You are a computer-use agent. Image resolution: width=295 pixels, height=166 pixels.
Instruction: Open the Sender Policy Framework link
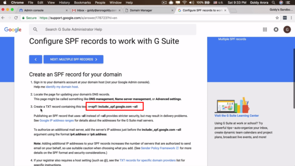click(x=160, y=148)
